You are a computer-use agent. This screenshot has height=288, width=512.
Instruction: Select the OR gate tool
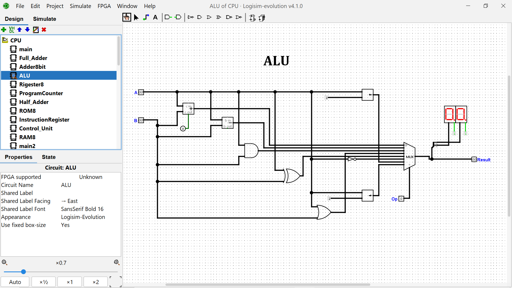tap(209, 17)
